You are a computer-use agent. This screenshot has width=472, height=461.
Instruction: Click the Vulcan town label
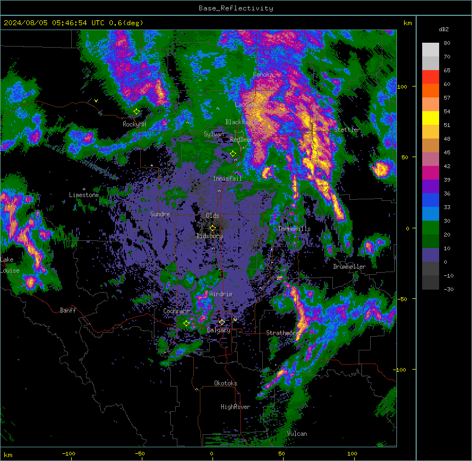[x=297, y=434]
